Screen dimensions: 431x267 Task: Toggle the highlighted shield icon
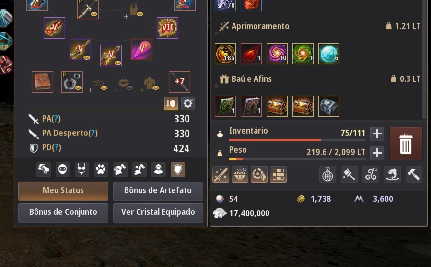pyautogui.click(x=177, y=169)
